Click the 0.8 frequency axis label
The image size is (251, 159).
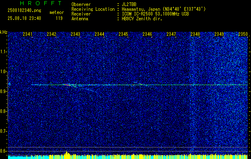pyautogui.click(x=4, y=111)
